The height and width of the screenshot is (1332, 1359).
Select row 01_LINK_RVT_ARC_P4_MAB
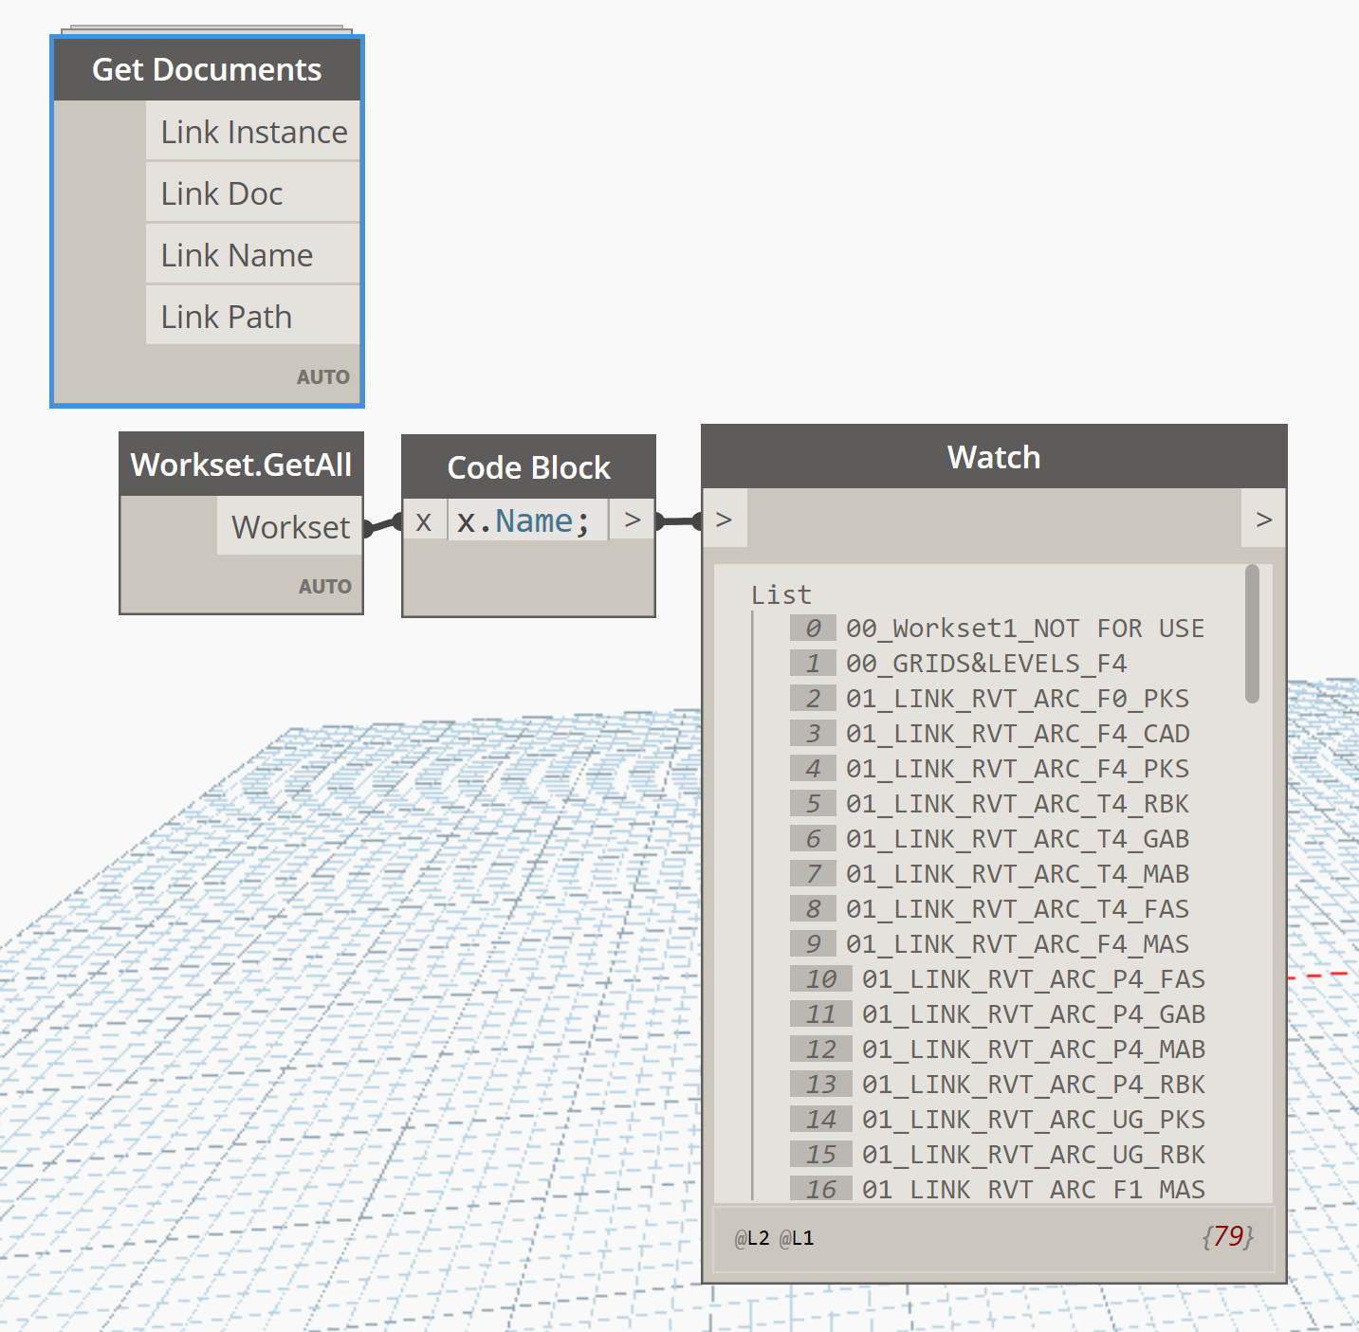coord(998,1049)
